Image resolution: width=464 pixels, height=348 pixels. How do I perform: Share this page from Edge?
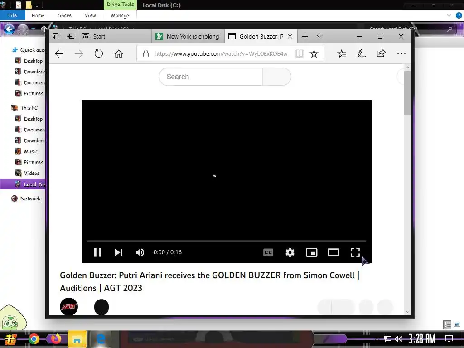pos(381,53)
